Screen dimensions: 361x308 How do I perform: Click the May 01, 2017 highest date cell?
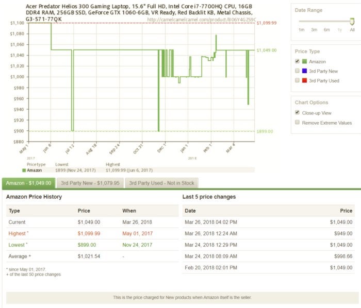click(x=138, y=233)
